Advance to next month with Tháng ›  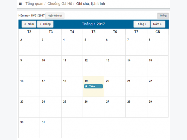coord(141,24)
